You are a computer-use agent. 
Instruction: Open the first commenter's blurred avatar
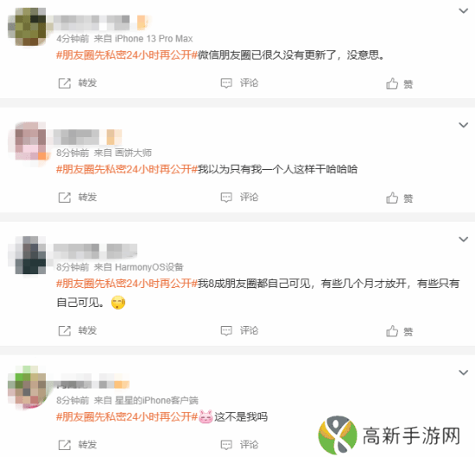27,27
